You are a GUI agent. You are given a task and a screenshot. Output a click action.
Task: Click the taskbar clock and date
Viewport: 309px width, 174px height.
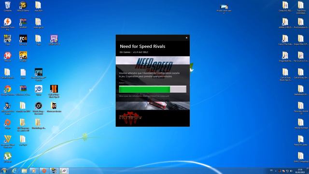[300, 171]
